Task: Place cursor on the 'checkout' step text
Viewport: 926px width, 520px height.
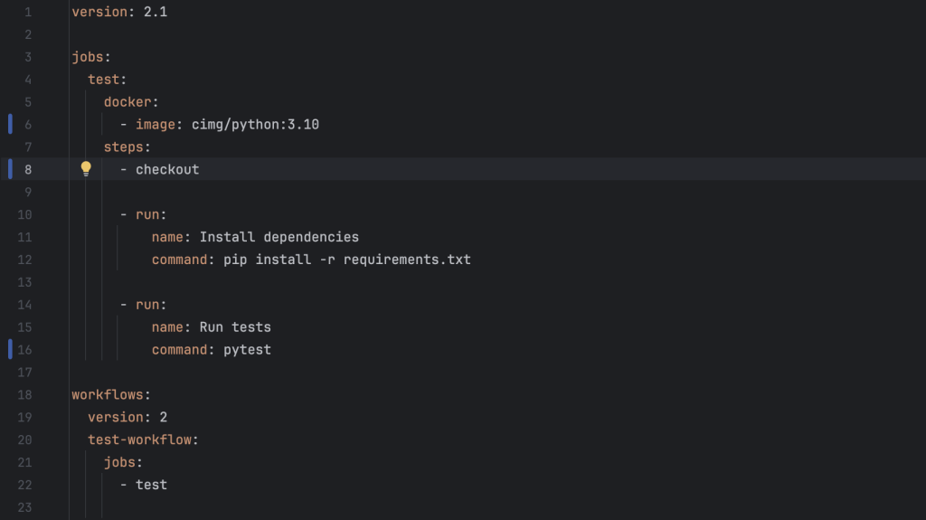Action: click(x=167, y=169)
